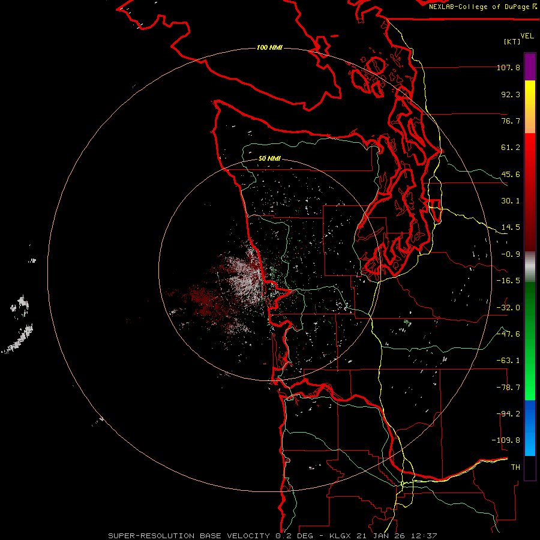The image size is (540, 540).
Task: Select the 61.2 scale value
Action: (x=511, y=148)
